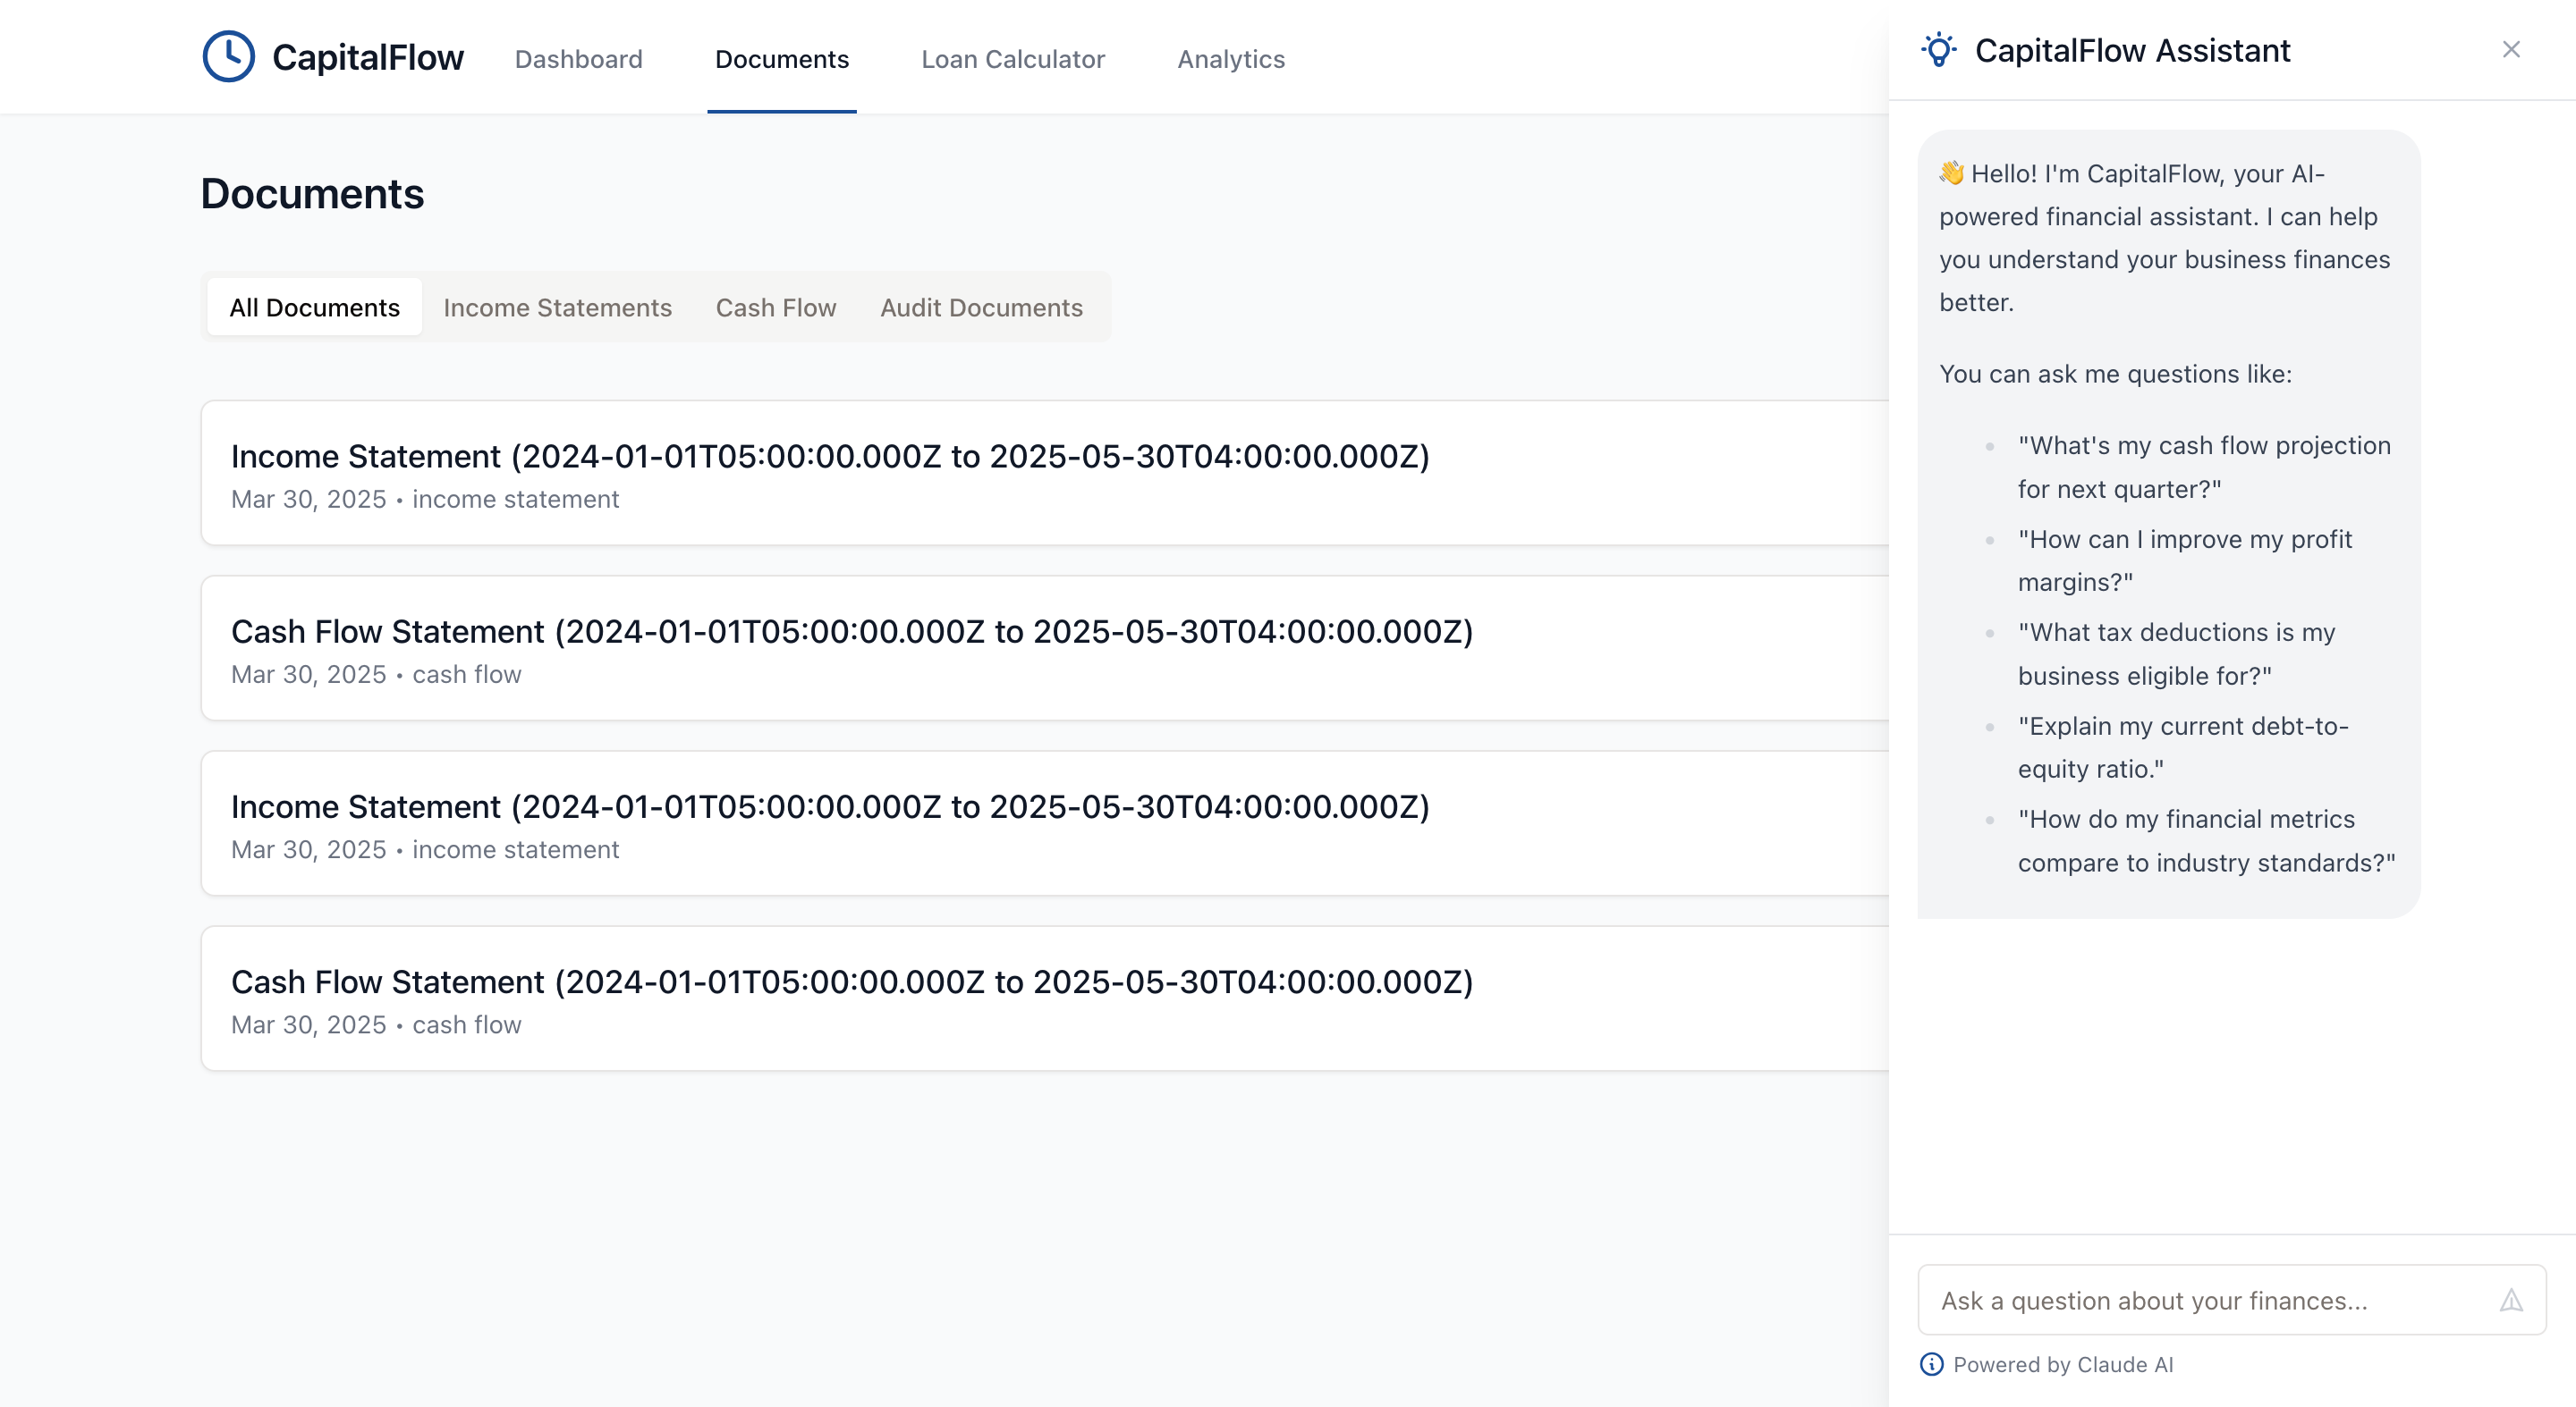The height and width of the screenshot is (1407, 2576).
Task: Click the send message arrow icon
Action: 2510,1300
